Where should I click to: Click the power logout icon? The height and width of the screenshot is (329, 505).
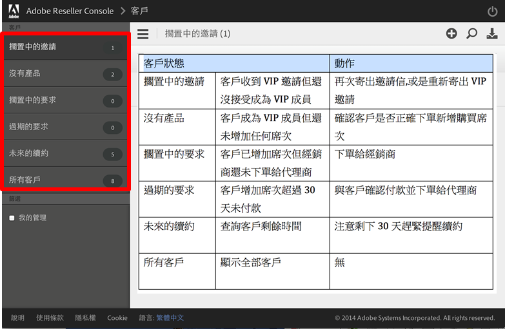click(x=492, y=11)
